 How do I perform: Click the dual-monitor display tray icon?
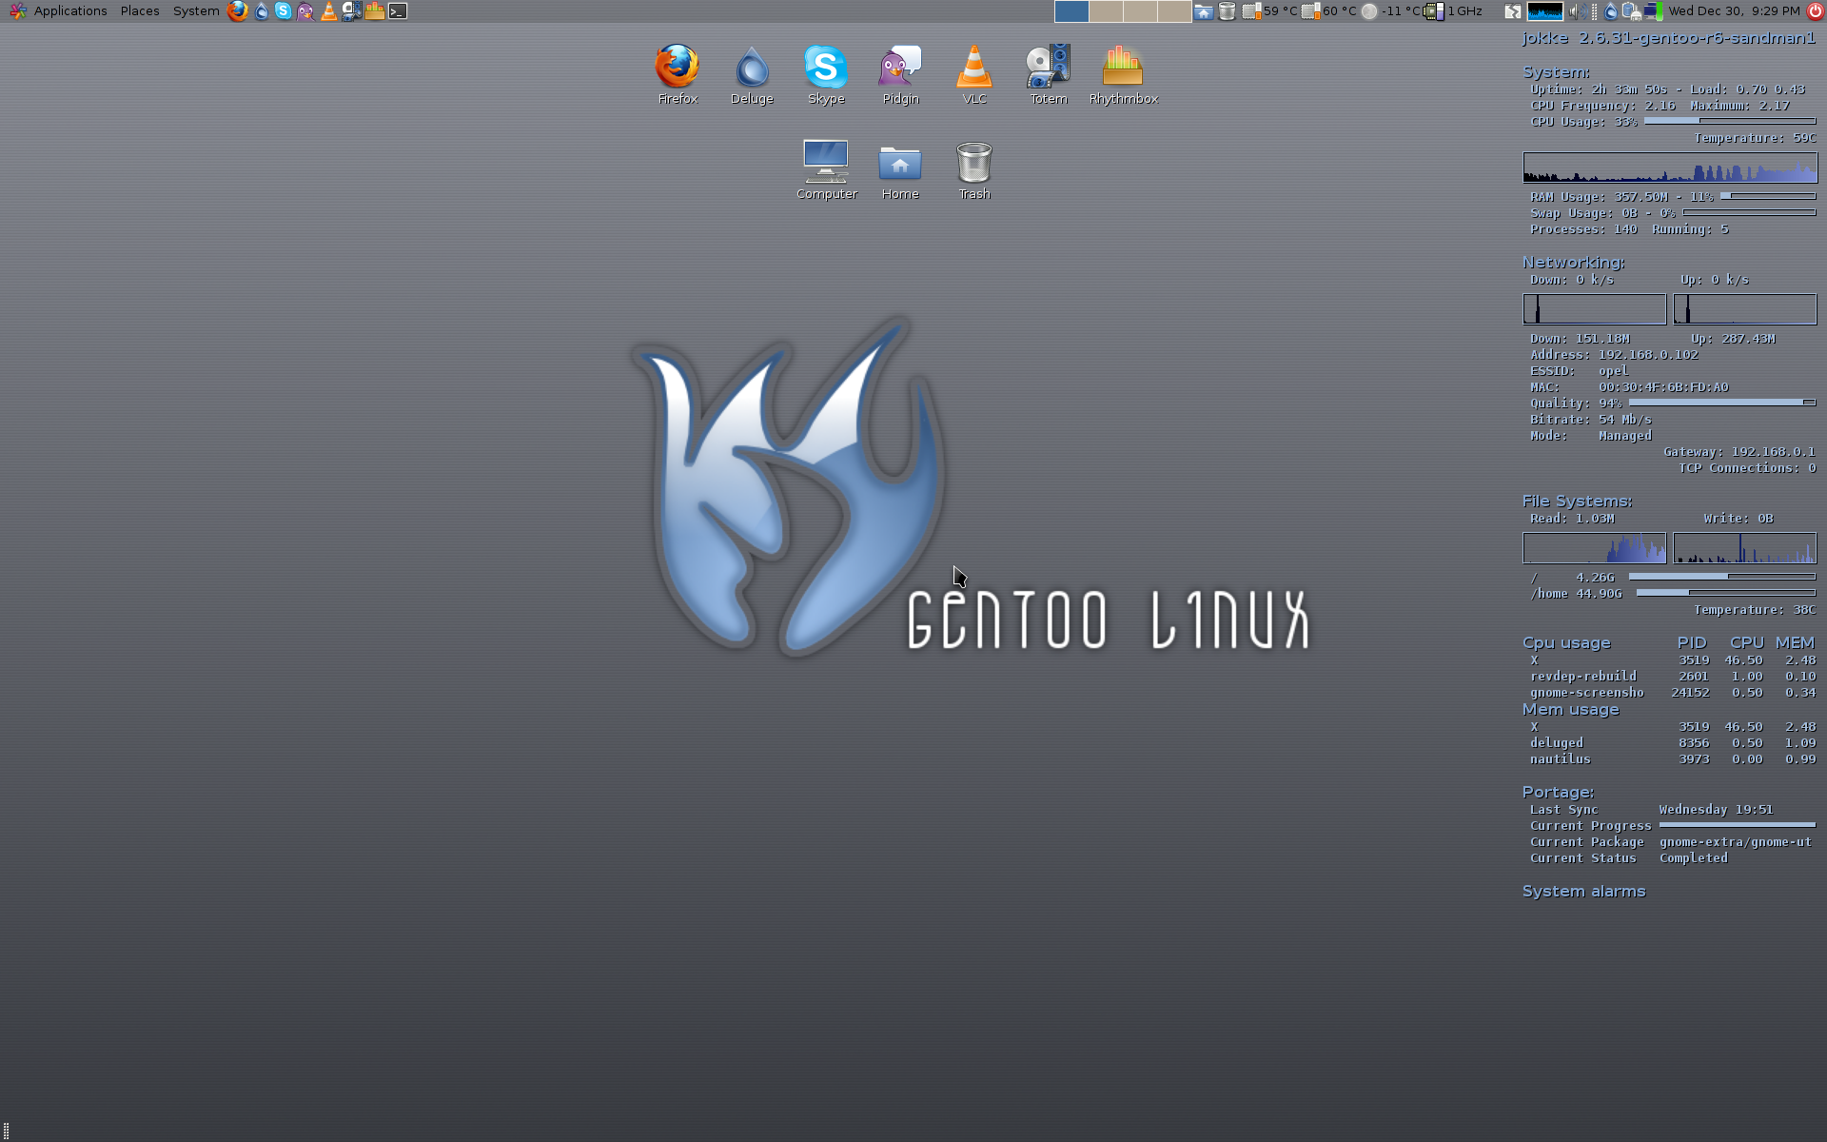pyautogui.click(x=1653, y=11)
